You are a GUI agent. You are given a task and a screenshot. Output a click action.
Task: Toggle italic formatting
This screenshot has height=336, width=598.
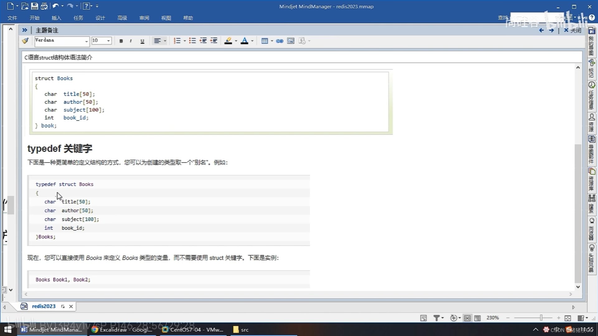tap(131, 41)
